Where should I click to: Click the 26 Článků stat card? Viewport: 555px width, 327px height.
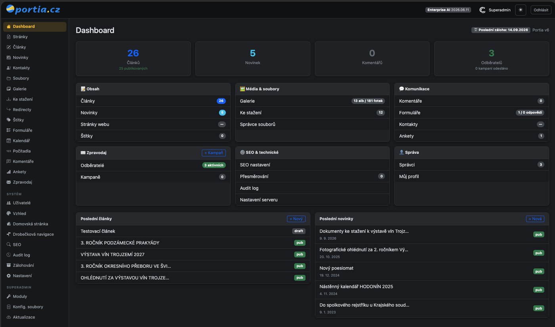click(133, 59)
